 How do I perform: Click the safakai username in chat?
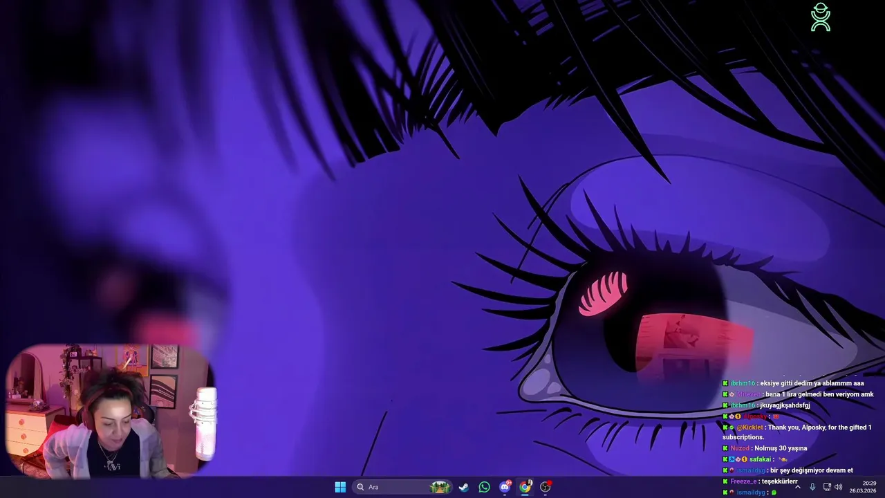pos(760,459)
